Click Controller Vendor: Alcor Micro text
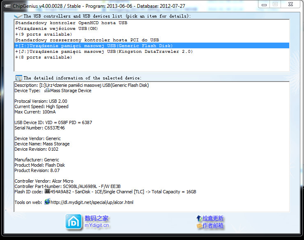 44,181
